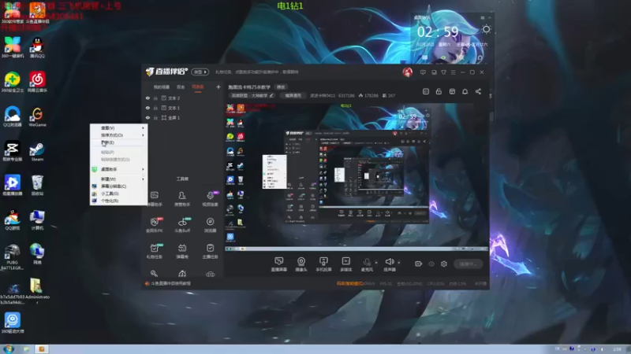Select the 文本 2 source row

(183, 98)
